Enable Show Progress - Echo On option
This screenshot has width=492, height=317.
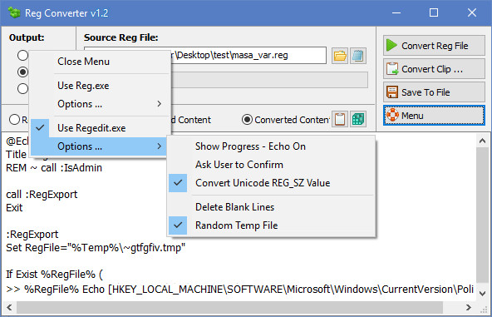272,146
